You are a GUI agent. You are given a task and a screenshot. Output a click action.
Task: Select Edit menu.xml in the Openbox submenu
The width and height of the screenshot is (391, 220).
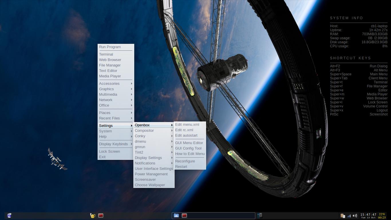190,125
